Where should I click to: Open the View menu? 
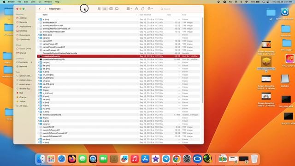33,2
